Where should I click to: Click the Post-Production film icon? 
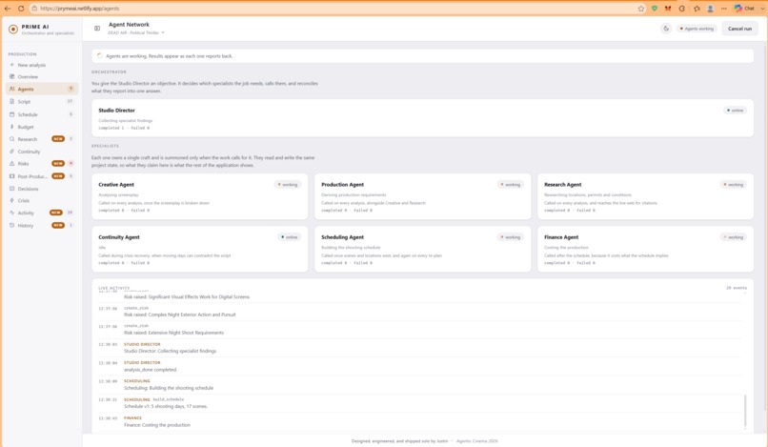(11, 176)
